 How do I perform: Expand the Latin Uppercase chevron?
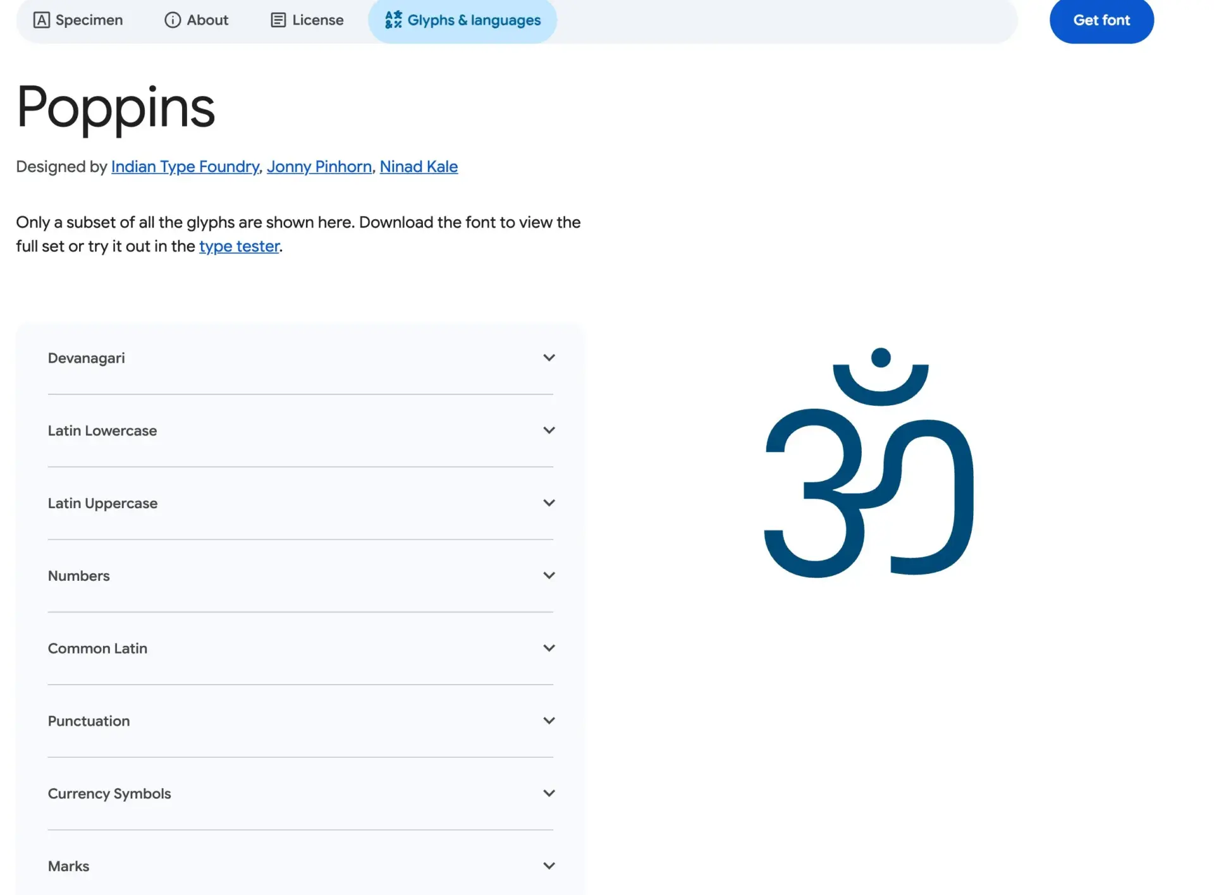point(549,503)
